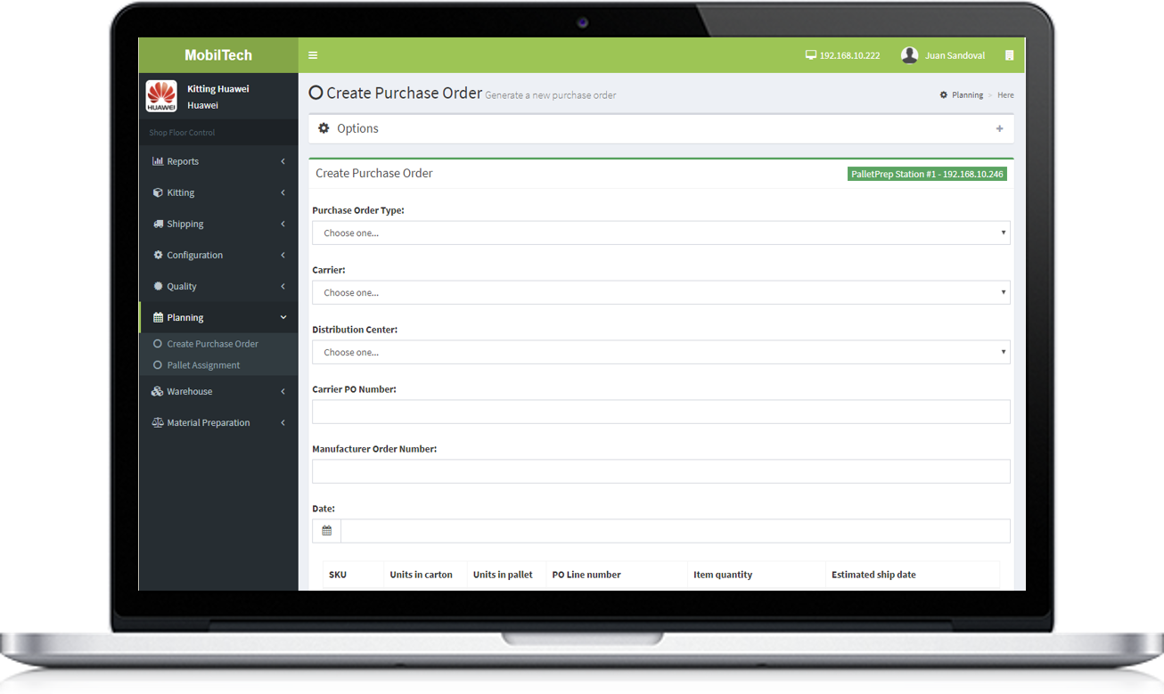
Task: Click the Carrier PO Number input field
Action: (x=660, y=412)
